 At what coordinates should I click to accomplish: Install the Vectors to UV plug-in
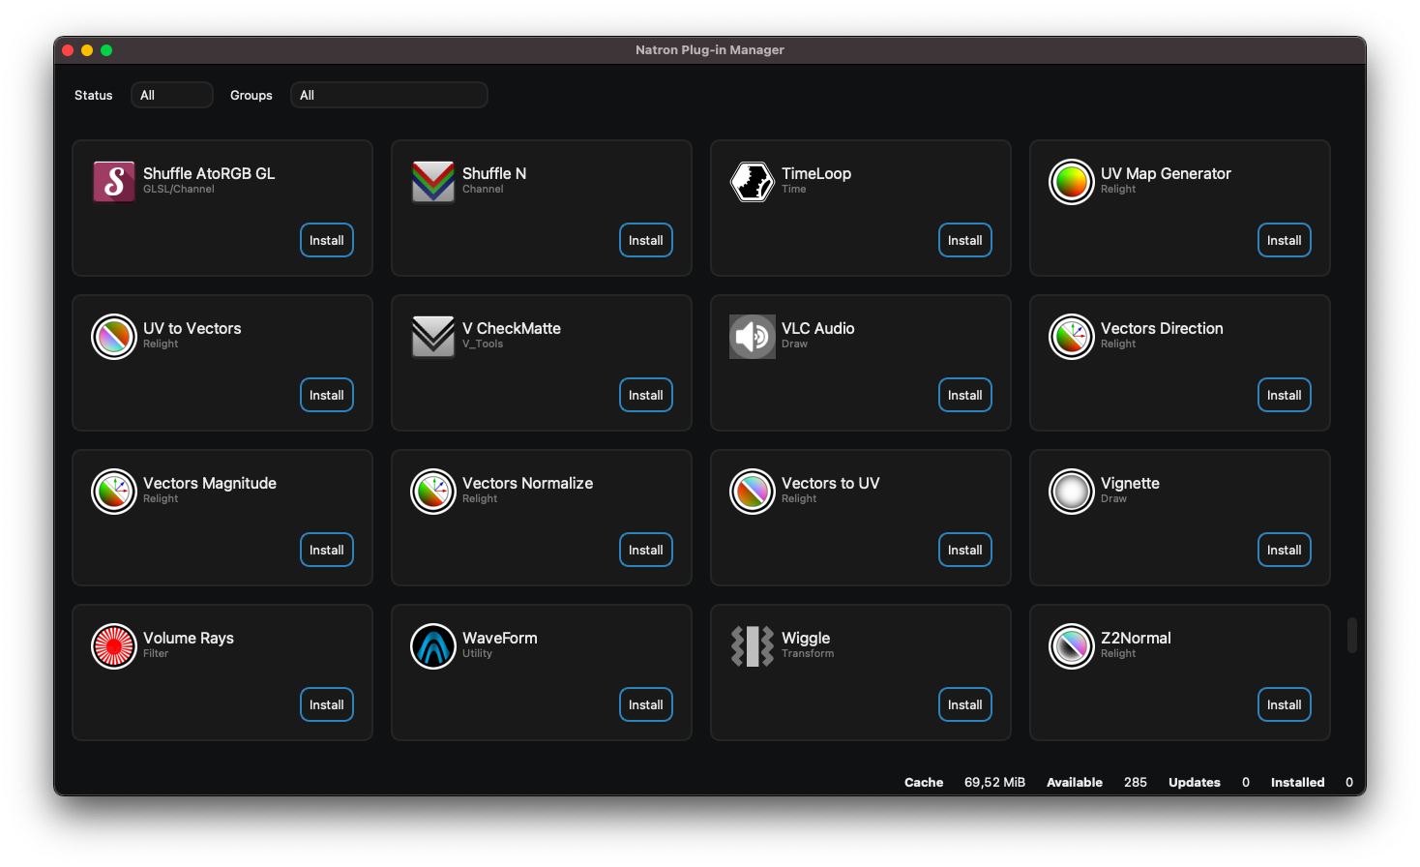[965, 550]
